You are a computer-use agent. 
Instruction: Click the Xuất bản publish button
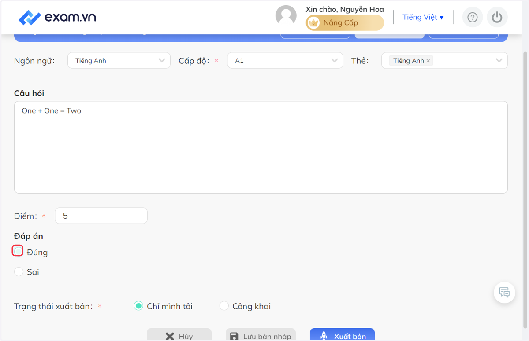(x=342, y=334)
